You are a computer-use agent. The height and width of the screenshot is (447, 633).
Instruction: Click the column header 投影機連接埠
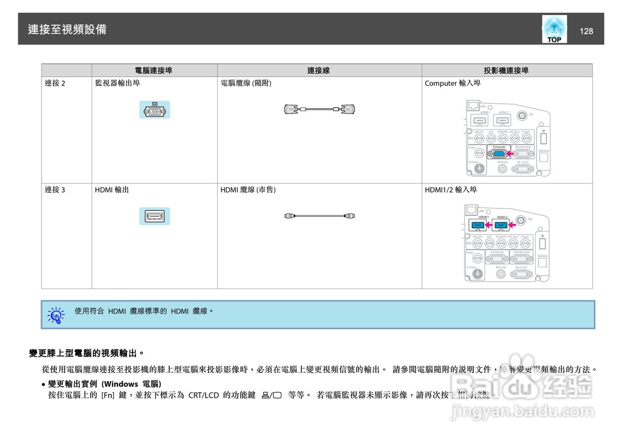click(x=506, y=71)
